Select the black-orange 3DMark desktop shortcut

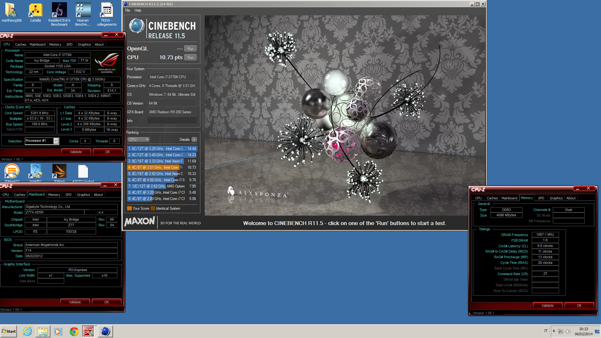tap(59, 173)
